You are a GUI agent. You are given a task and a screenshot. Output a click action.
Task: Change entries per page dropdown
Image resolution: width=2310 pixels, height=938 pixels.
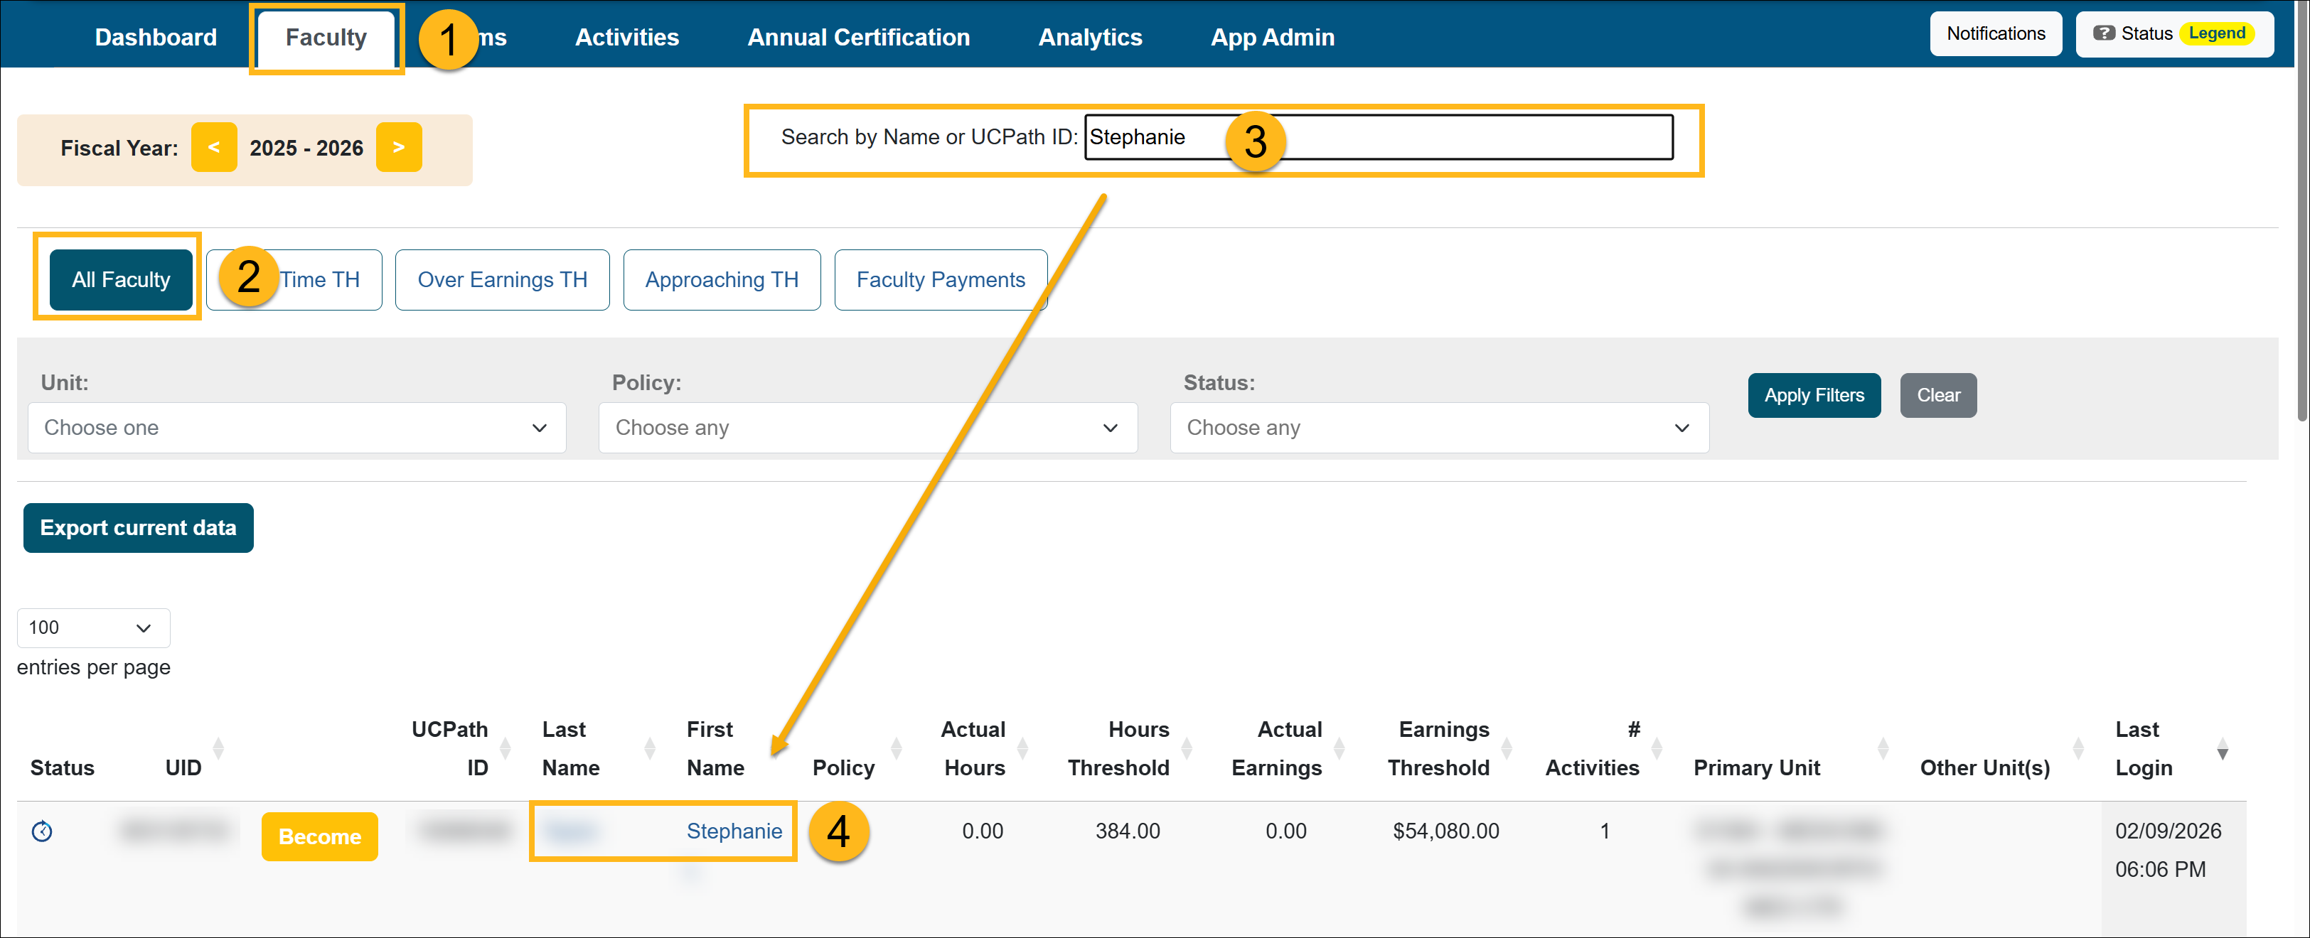click(x=92, y=628)
